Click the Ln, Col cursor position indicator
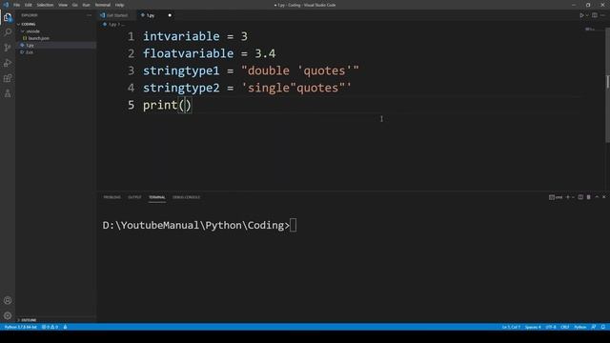The height and width of the screenshot is (343, 610). pyautogui.click(x=511, y=327)
